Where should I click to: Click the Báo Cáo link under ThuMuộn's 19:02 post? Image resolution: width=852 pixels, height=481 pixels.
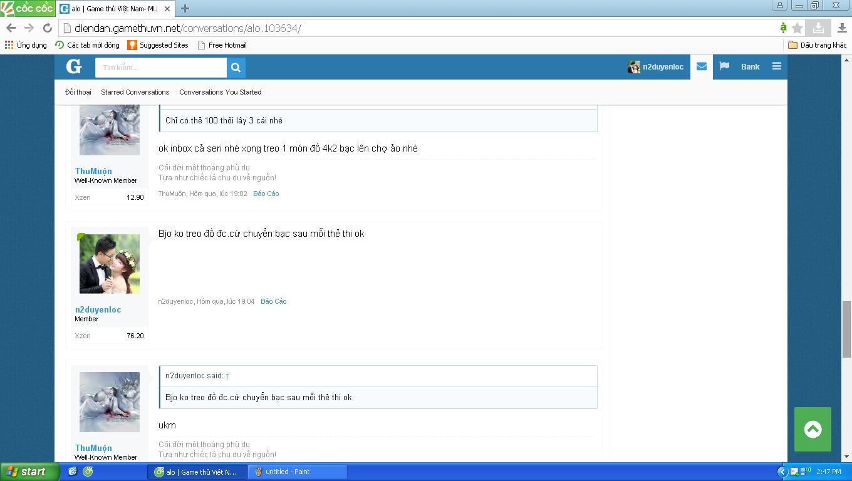[266, 194]
